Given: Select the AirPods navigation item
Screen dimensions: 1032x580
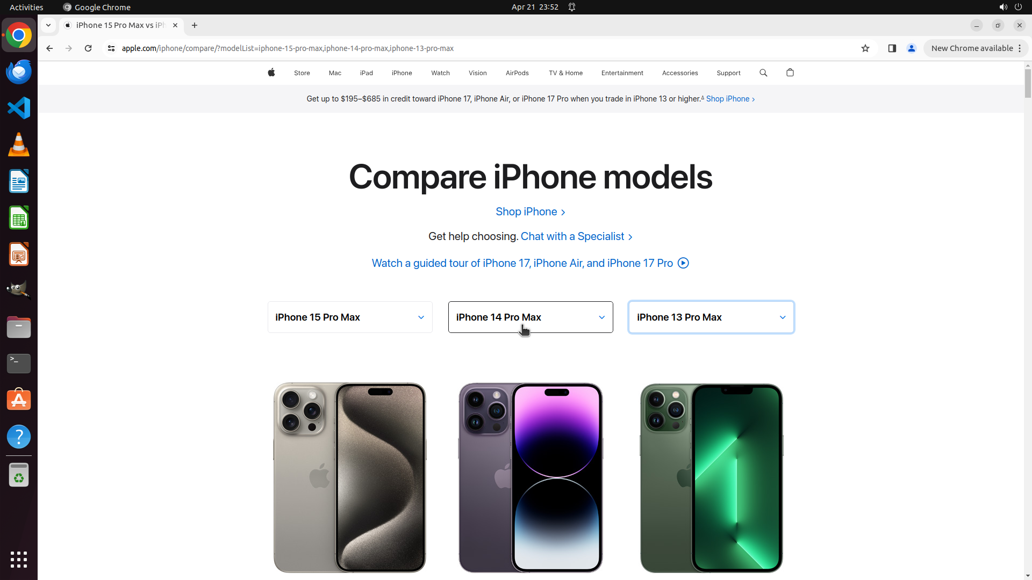Looking at the screenshot, I should tap(517, 73).
